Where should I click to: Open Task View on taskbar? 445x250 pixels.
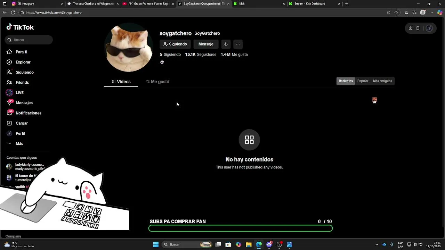218,244
